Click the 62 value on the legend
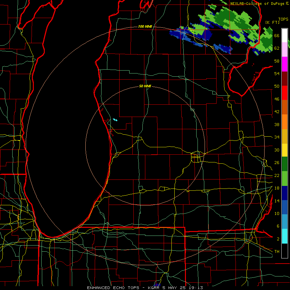The width and height of the screenshot is (290, 290). 277,48
